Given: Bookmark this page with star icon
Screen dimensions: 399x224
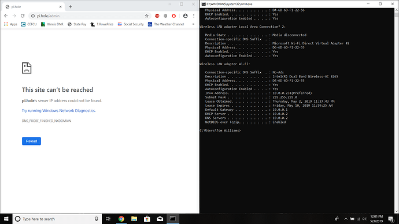Looking at the screenshot, I should (x=146, y=16).
